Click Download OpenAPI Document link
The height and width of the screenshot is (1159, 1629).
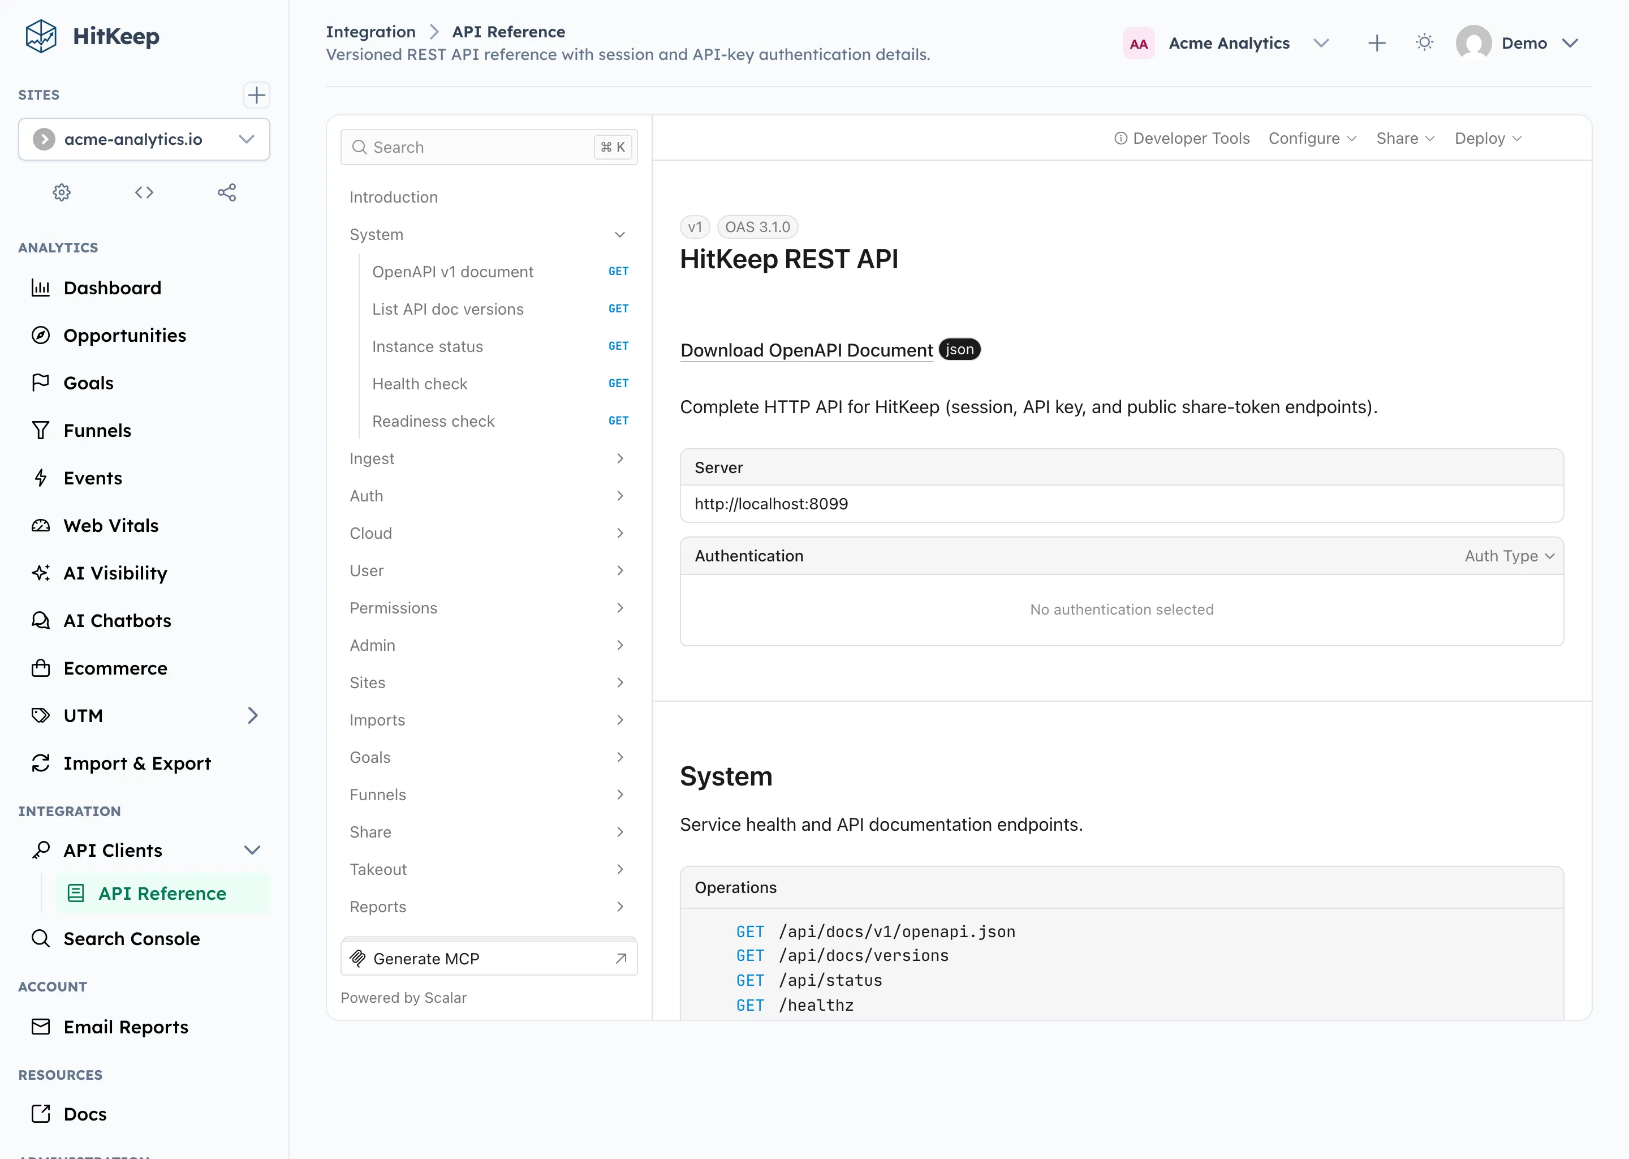click(806, 350)
